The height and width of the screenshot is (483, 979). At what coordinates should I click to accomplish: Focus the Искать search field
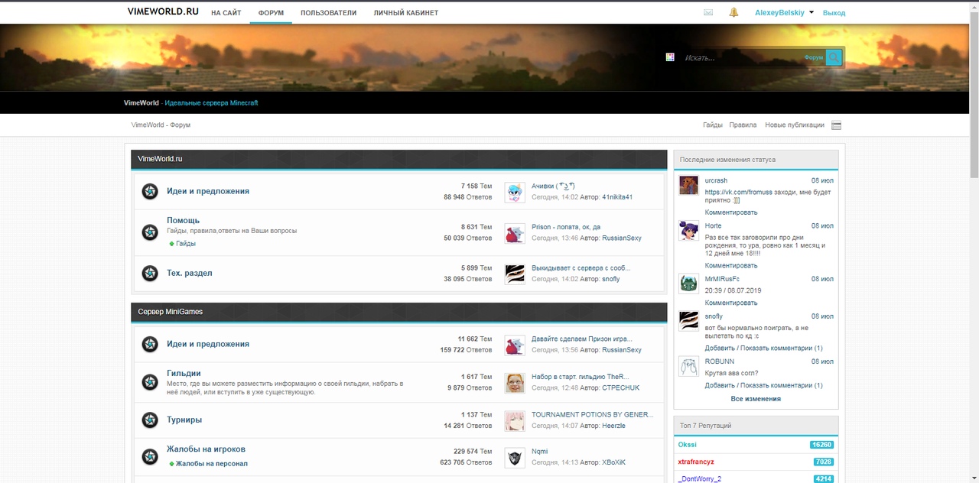[x=742, y=57]
